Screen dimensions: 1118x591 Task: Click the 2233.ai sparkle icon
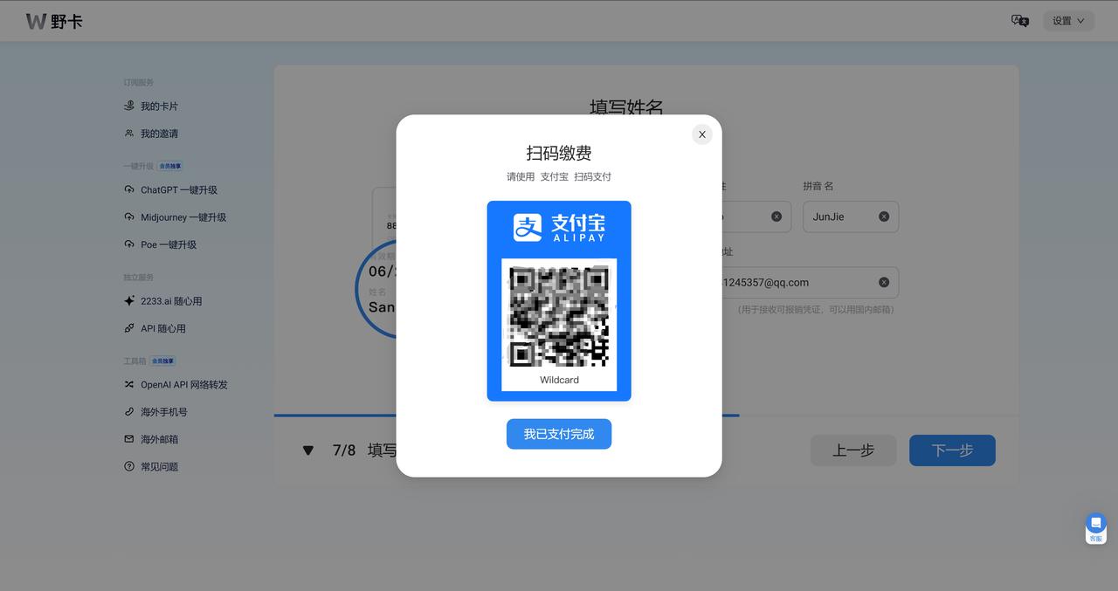(x=129, y=301)
